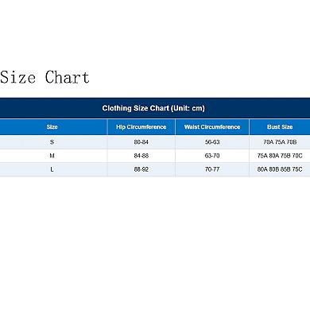Click the word 'Chart' in heading
Image resolution: width=310 pixels, height=310 pixels.
[67, 77]
